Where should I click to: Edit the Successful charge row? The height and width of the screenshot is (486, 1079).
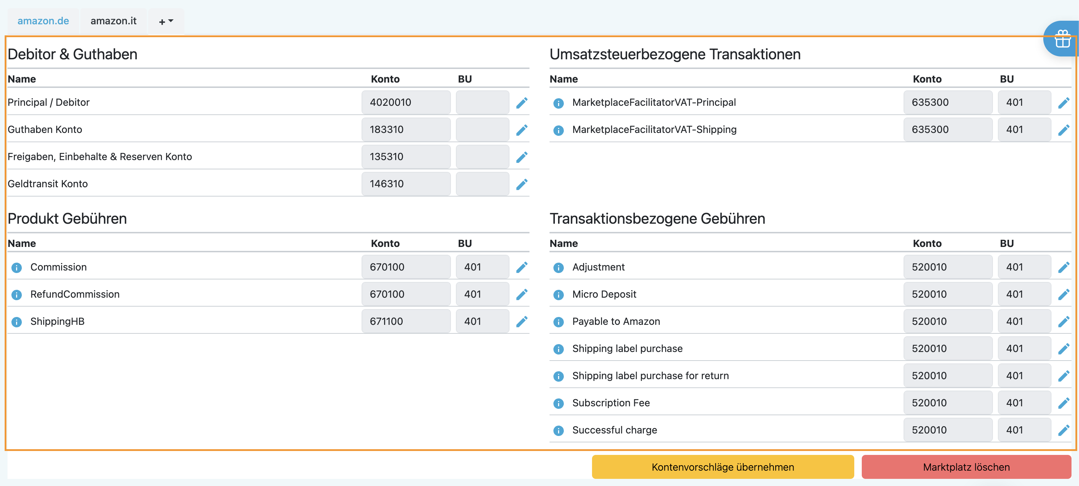[1064, 430]
